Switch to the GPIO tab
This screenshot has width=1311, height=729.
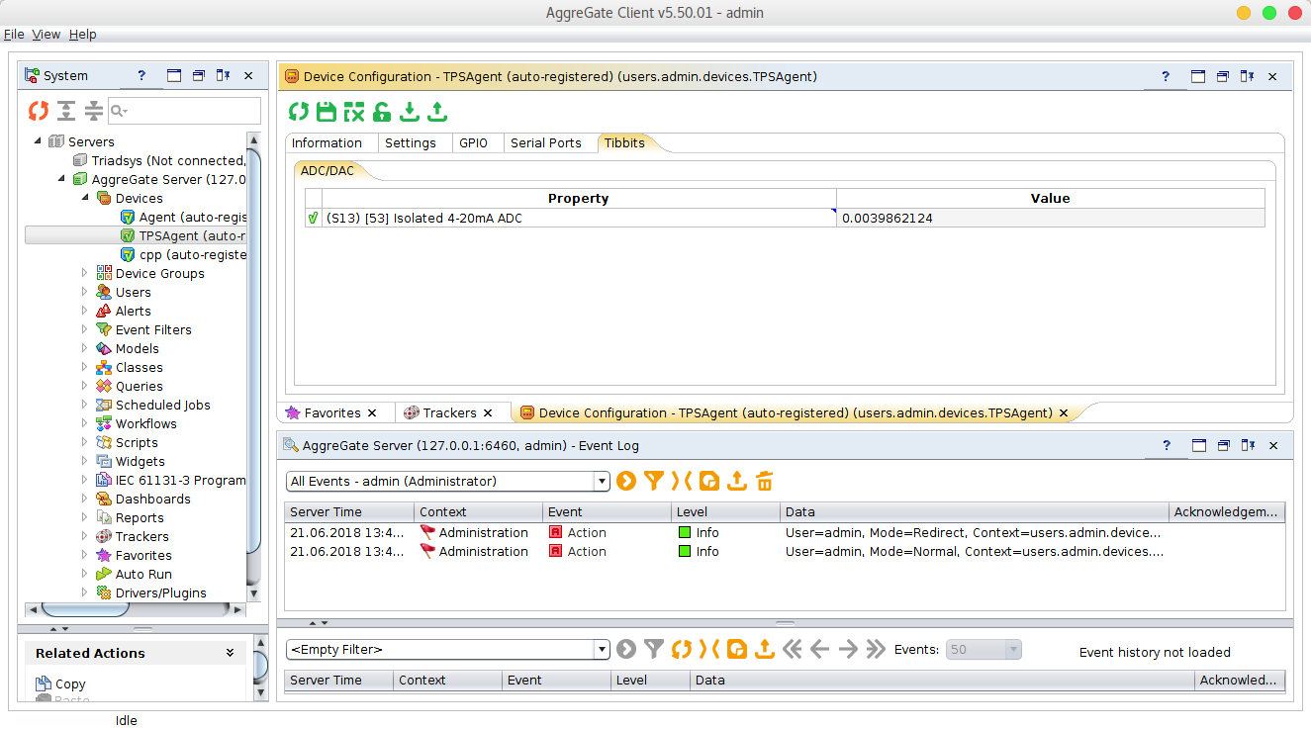[473, 143]
